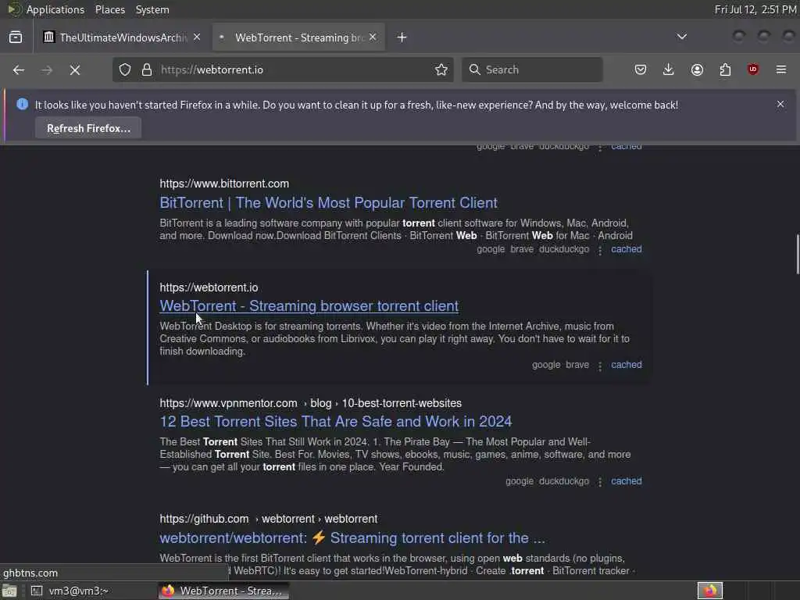Save to Pocket icon
Screen dimensions: 800x600
tap(641, 70)
